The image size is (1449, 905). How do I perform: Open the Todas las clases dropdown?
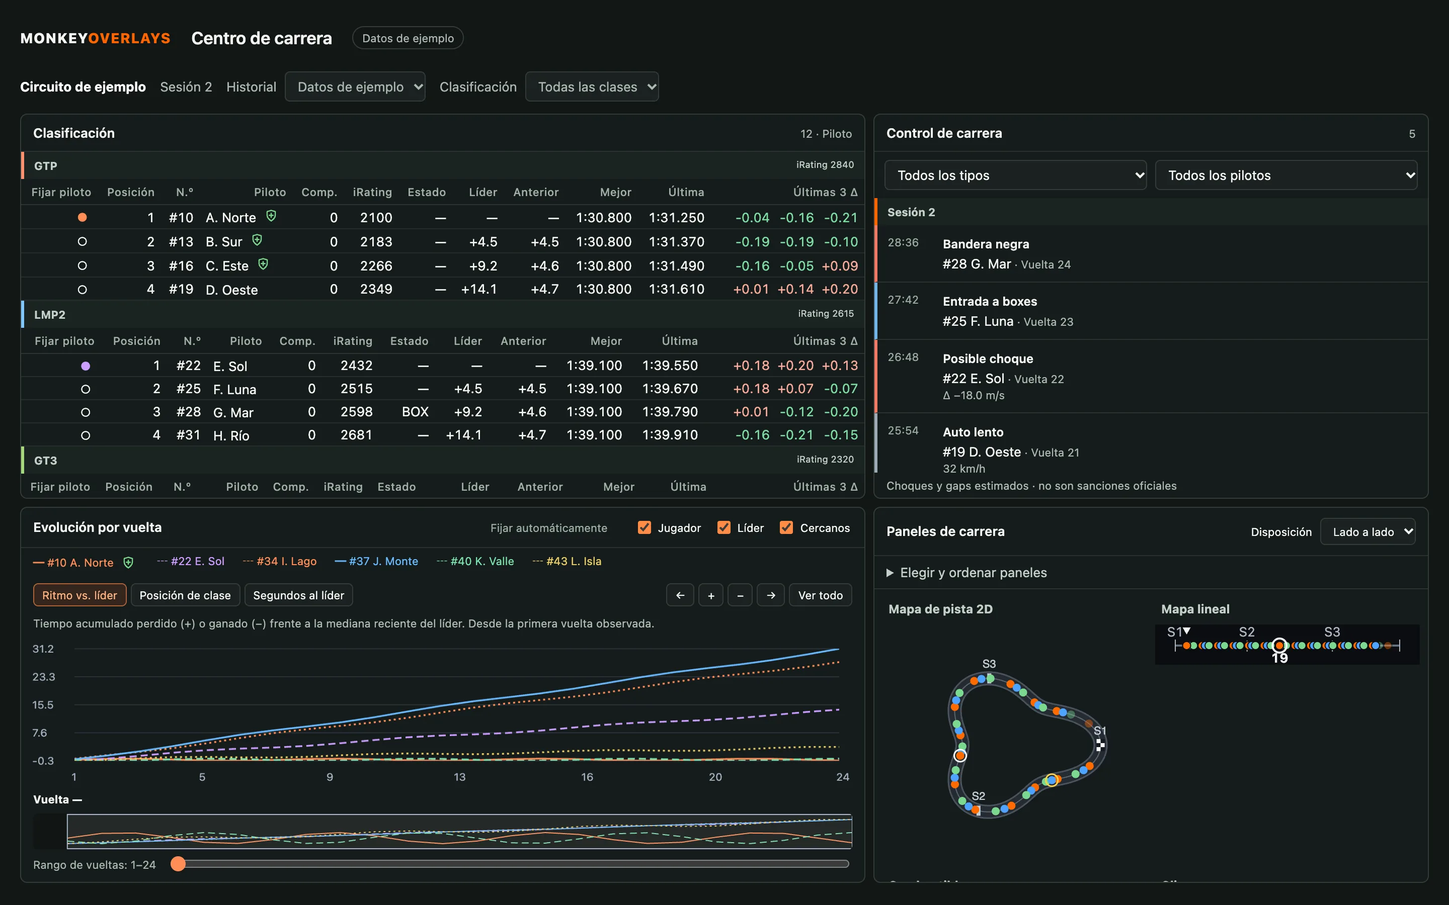592,87
